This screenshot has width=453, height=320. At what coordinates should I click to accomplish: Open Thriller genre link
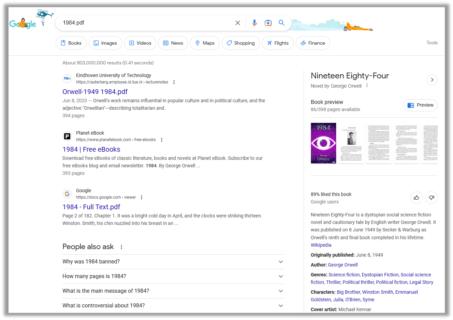333,282
